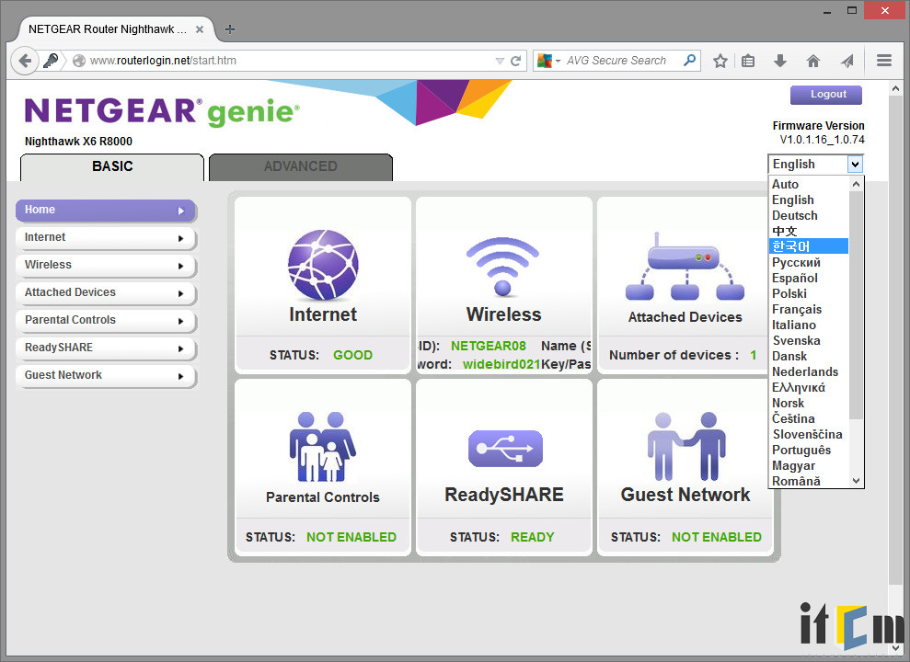Click the browser home icon
Screen dimensions: 910x662
[x=813, y=61]
